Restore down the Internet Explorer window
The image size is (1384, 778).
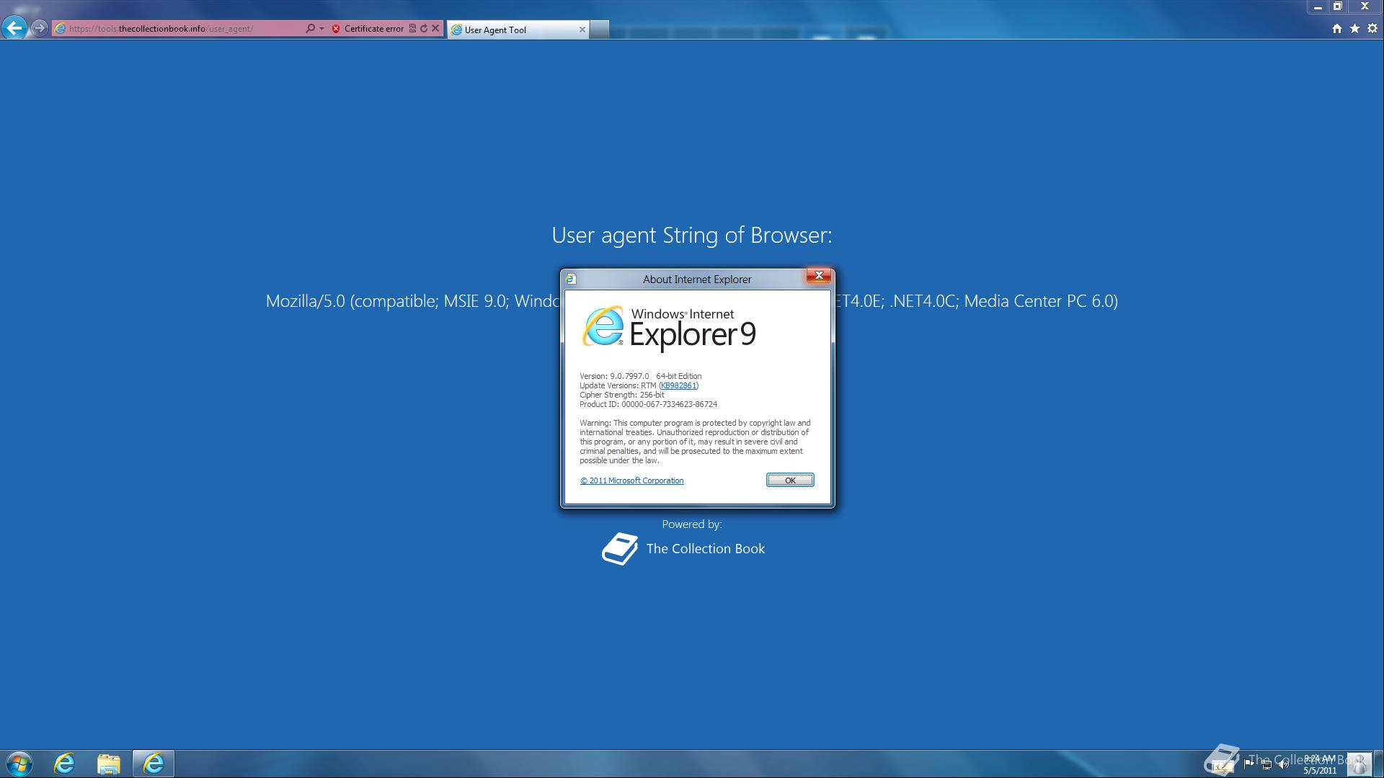[1337, 6]
